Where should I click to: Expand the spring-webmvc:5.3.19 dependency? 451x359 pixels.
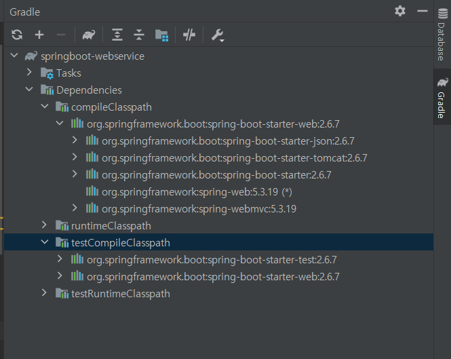(75, 208)
